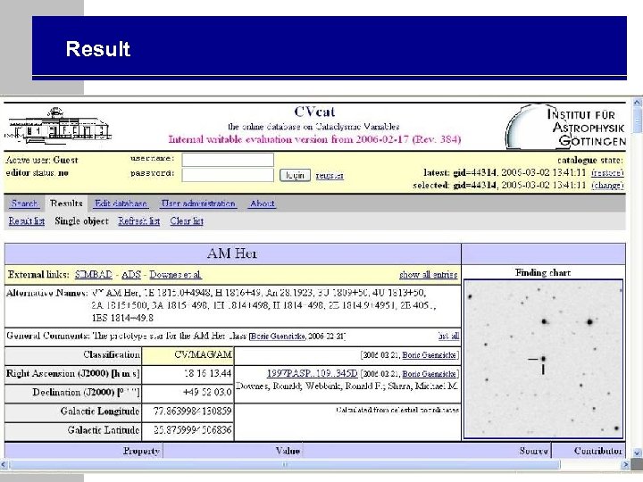Viewport: 643px width, 482px height.
Task: Open the User administration tab
Action: tap(198, 204)
